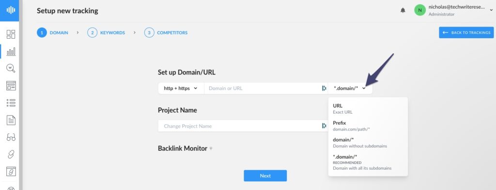This screenshot has width=496, height=190.
Task: Go to step 3 Competitors
Action: tap(166, 32)
